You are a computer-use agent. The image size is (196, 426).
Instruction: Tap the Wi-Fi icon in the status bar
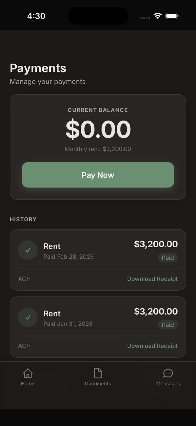click(157, 15)
